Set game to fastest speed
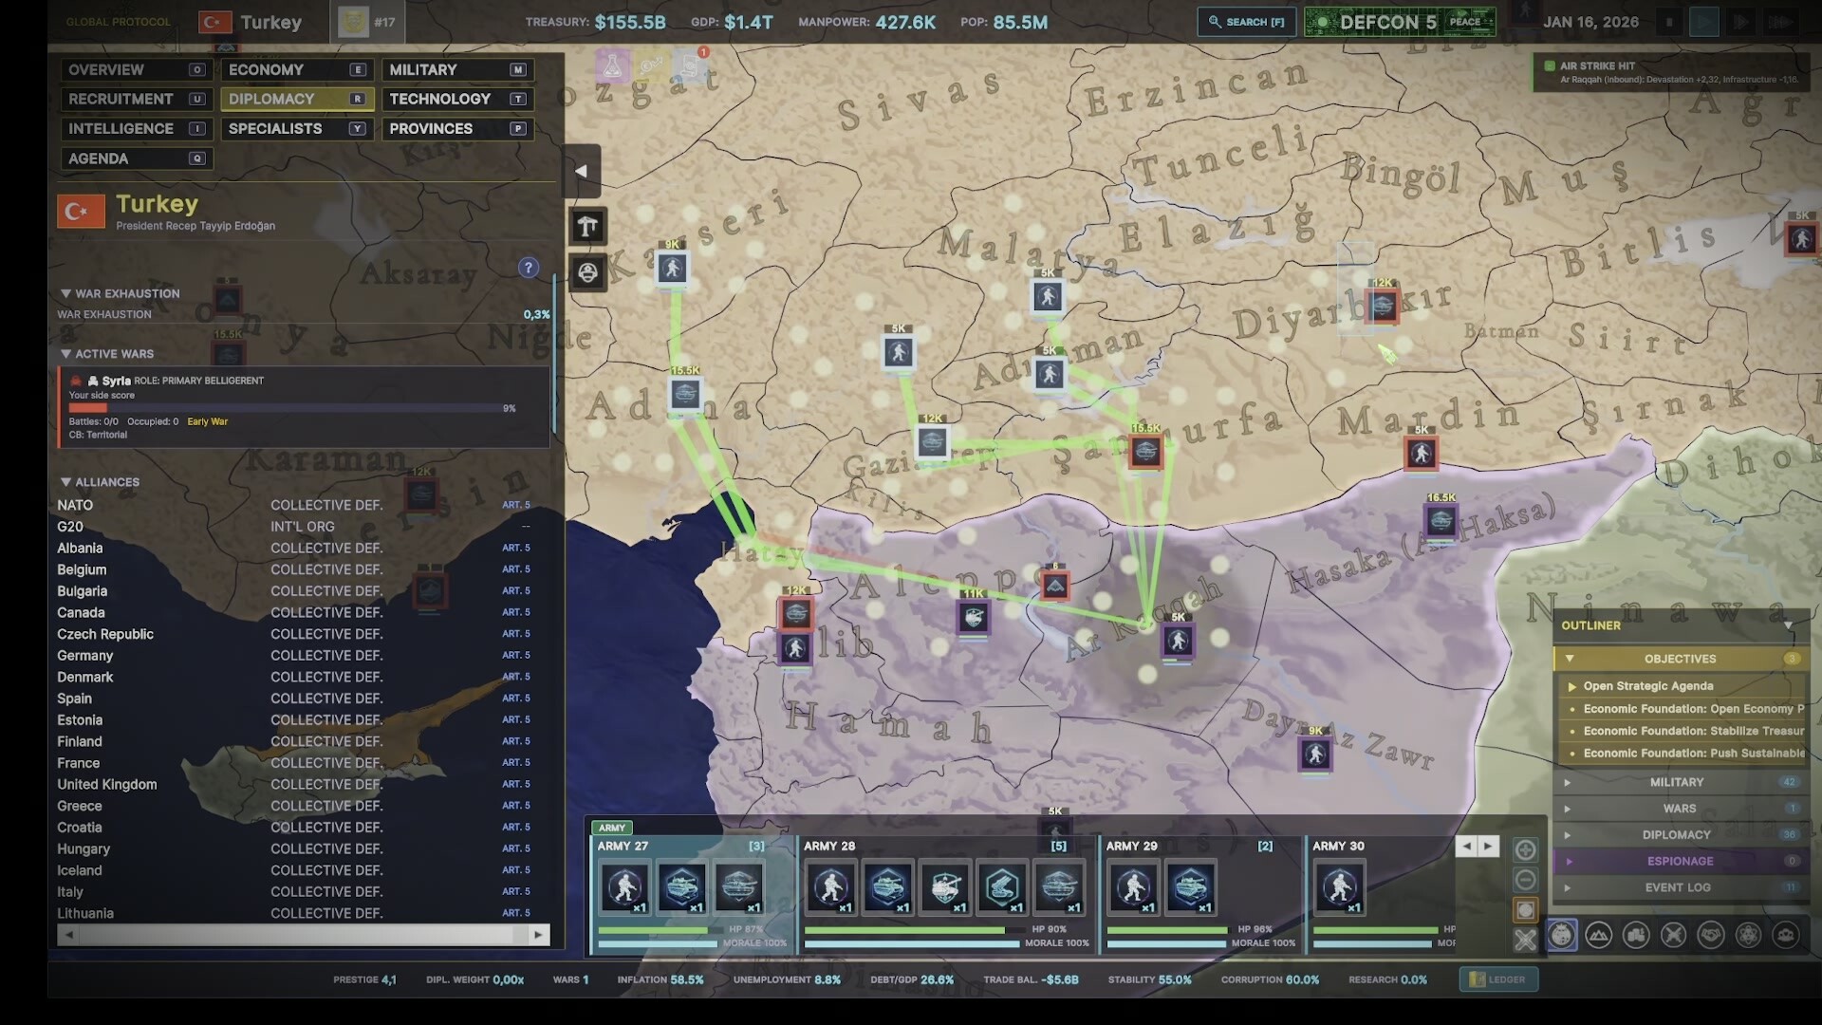1822x1025 pixels. tap(1779, 22)
